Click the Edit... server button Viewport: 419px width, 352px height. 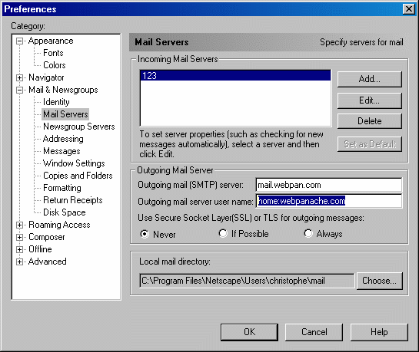tap(370, 100)
